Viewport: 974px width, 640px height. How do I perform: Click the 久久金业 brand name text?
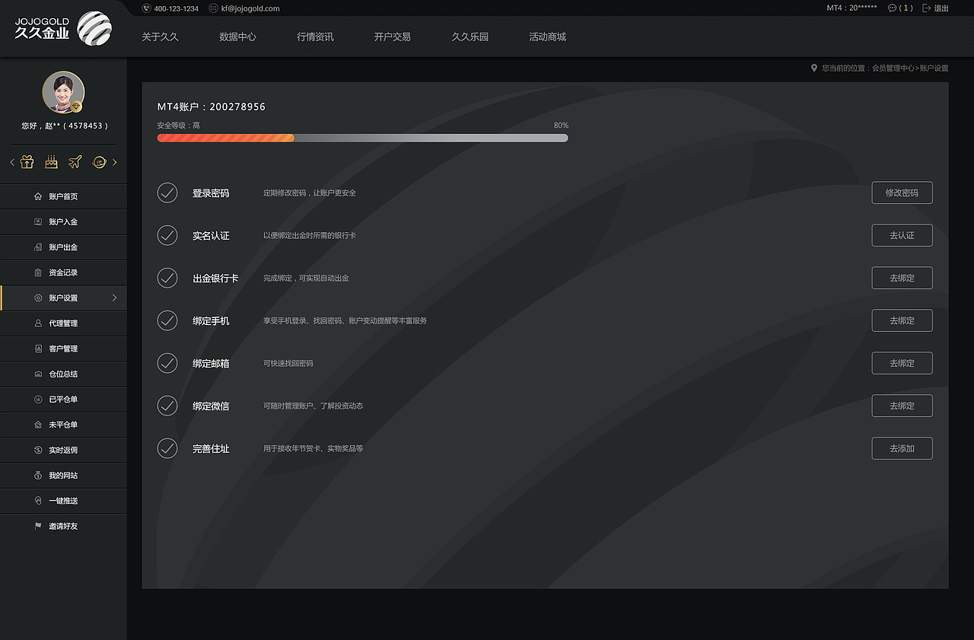42,33
